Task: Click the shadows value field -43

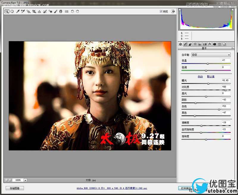Action: pyautogui.click(x=226, y=100)
